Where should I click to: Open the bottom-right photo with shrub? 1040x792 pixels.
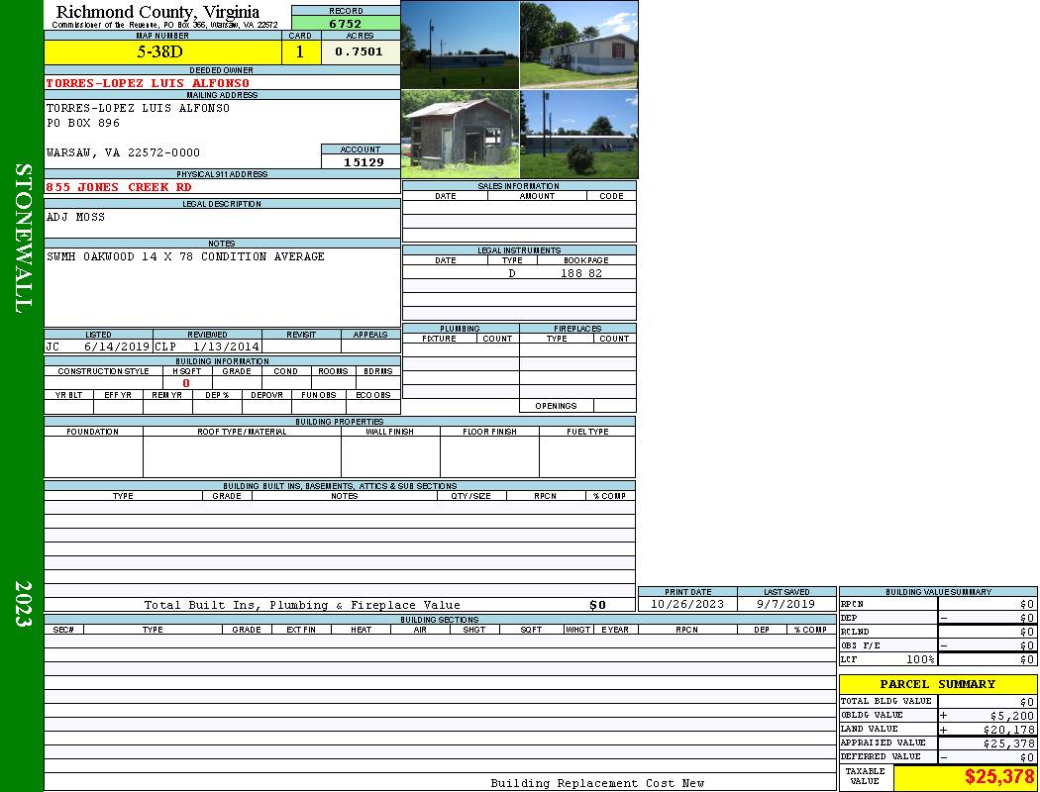pos(579,135)
